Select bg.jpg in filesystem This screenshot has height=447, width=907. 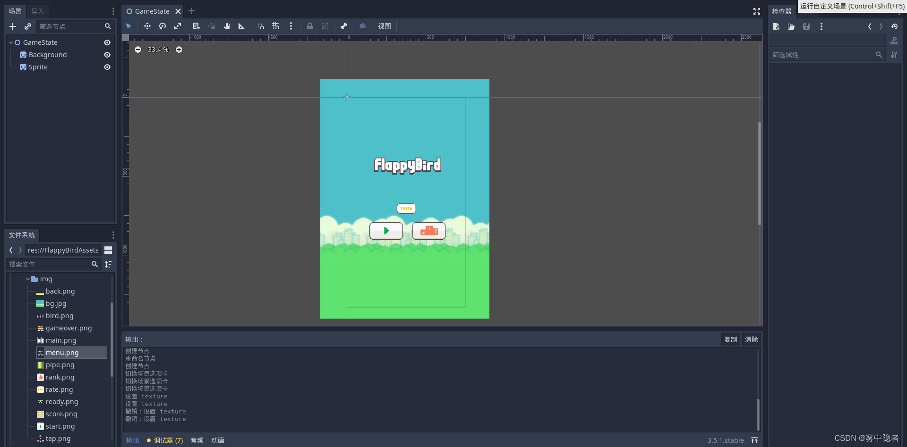point(56,304)
